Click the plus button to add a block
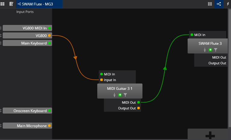The width and height of the screenshot is (231, 140). 209,135
